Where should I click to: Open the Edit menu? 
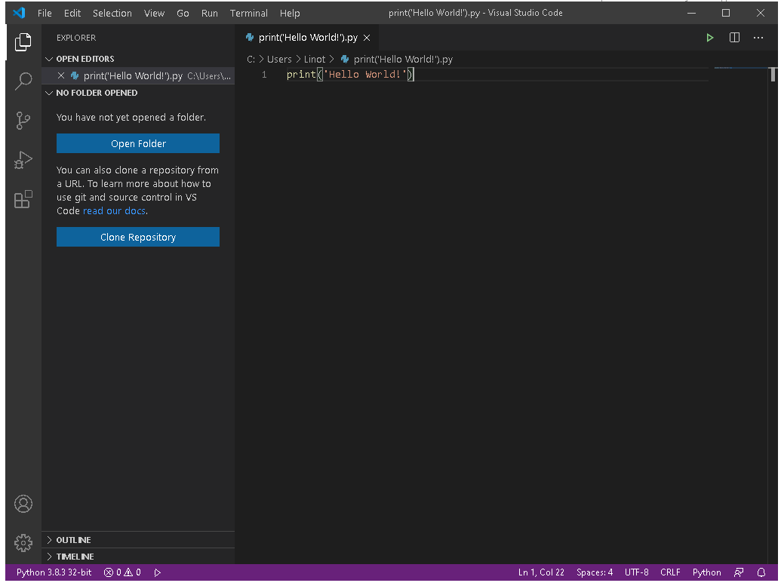(72, 14)
